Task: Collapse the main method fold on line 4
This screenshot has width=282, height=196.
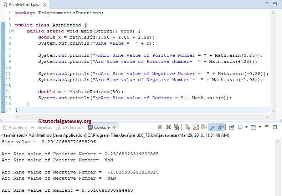Action: click(12, 31)
